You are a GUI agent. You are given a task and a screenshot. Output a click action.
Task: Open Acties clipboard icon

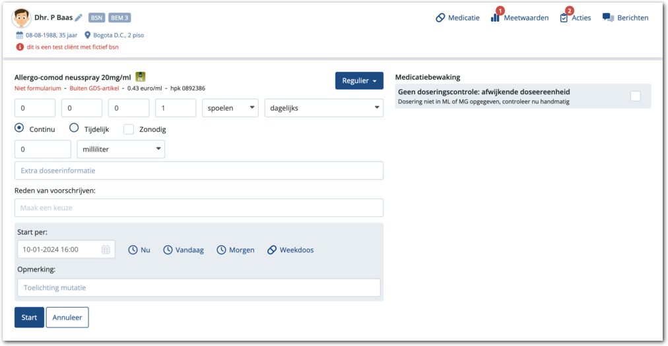tap(564, 18)
